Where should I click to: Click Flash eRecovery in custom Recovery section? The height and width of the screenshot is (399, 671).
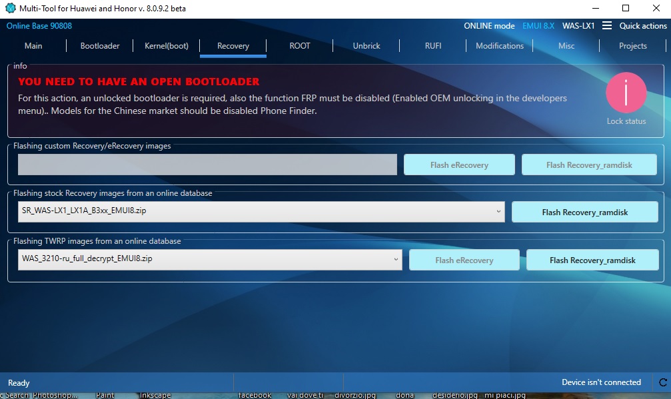(459, 165)
